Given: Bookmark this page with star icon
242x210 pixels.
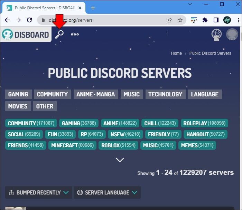Looking at the screenshot, I should click(180, 20).
